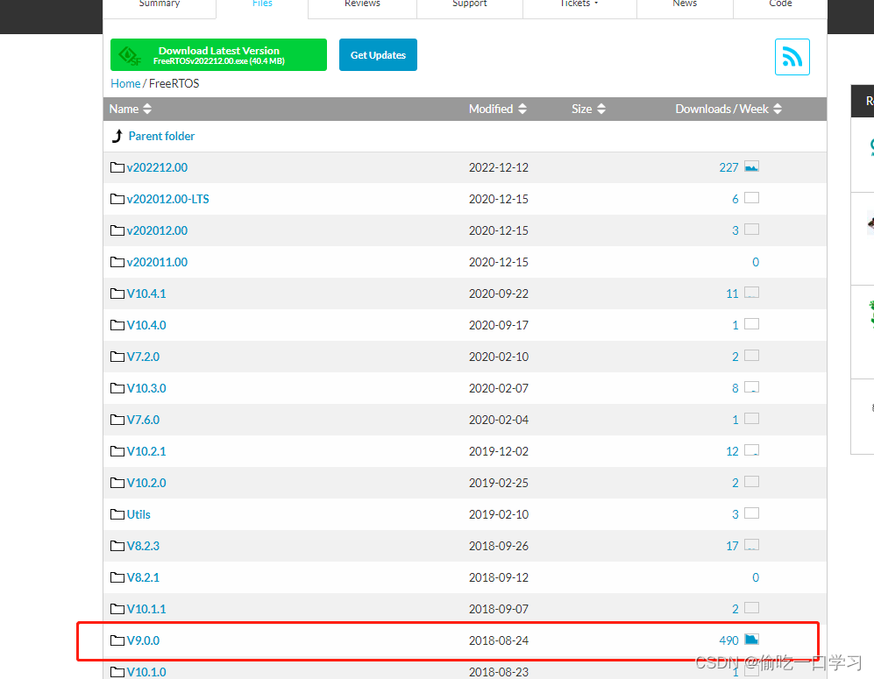Open download stats chart for V10.2.1
The image size is (874, 679).
pos(751,450)
